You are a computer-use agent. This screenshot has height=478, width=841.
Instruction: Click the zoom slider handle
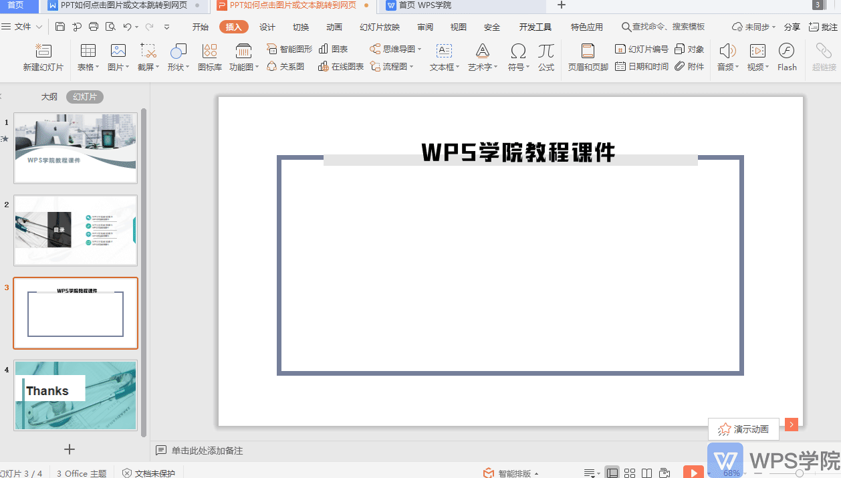click(800, 473)
